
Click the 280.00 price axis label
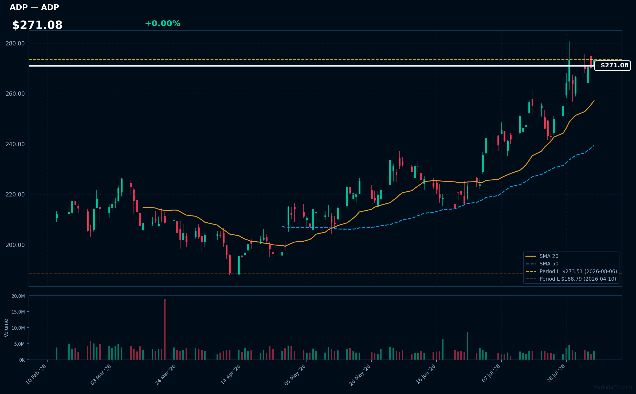click(15, 43)
